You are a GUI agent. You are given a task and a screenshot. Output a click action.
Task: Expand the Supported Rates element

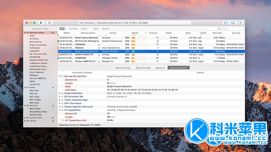(x=60, y=93)
